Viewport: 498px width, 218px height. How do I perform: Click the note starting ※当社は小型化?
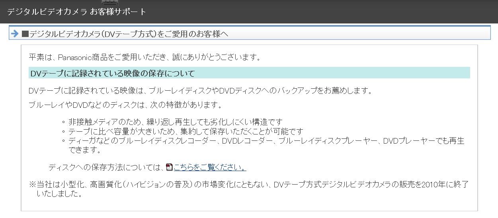(249, 189)
